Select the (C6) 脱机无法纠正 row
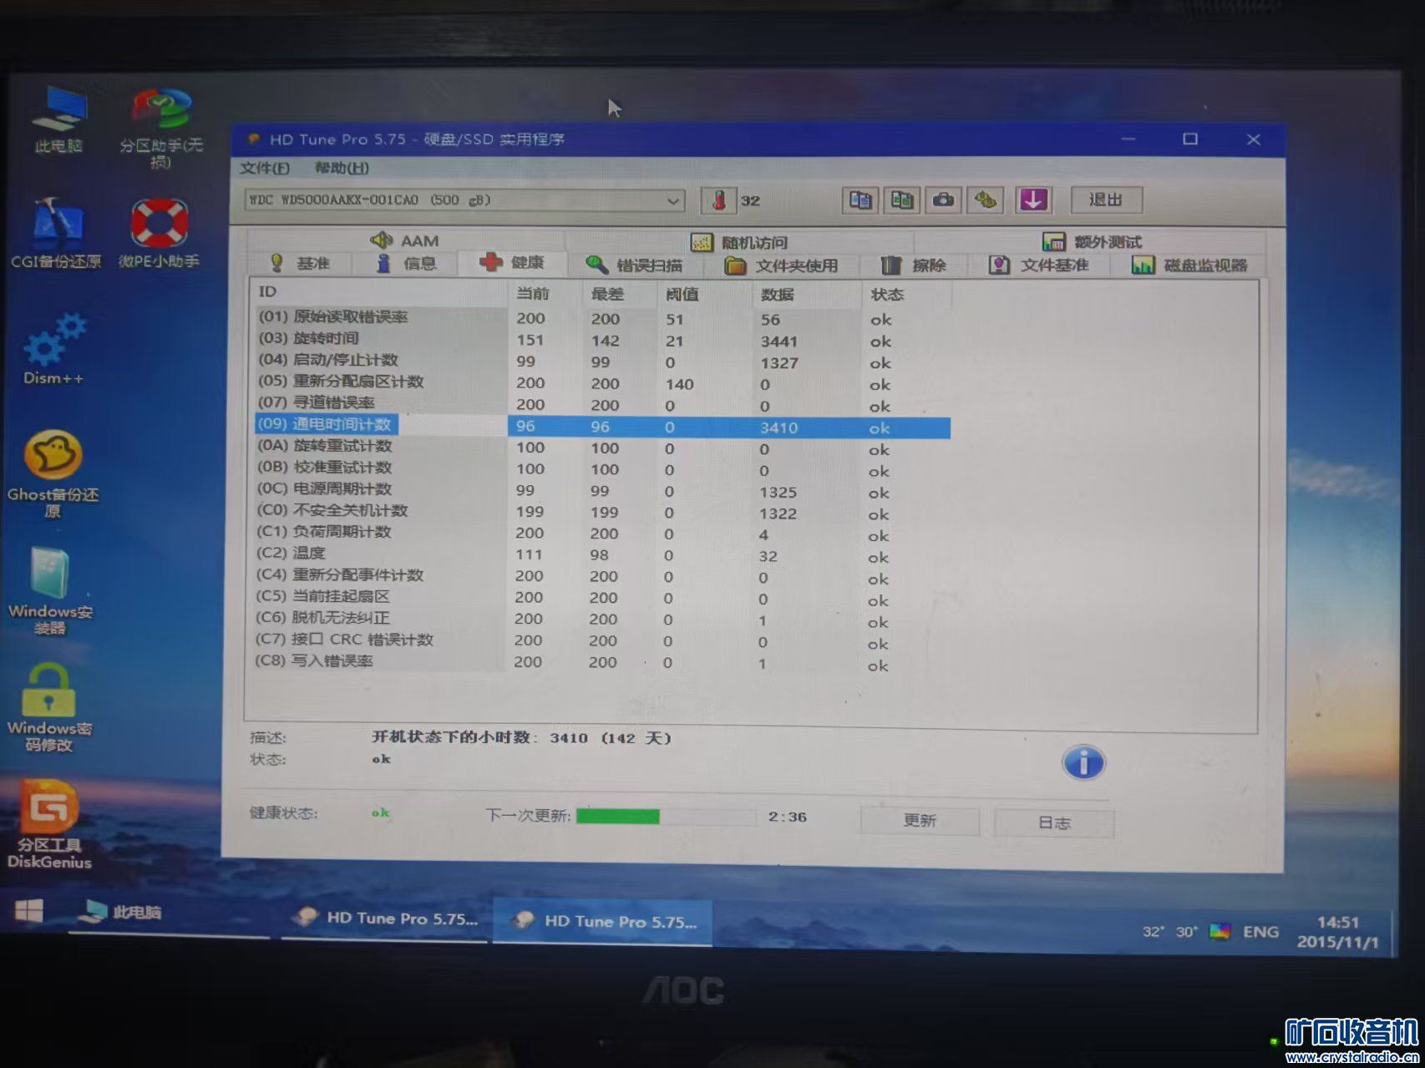This screenshot has height=1068, width=1425. tap(601, 620)
